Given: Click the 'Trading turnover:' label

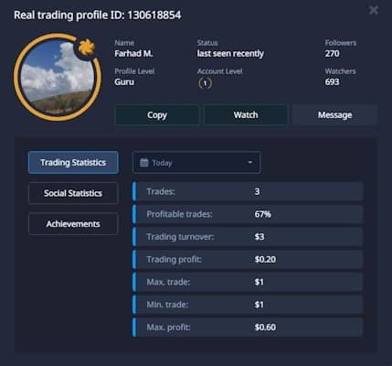Looking at the screenshot, I should 180,237.
